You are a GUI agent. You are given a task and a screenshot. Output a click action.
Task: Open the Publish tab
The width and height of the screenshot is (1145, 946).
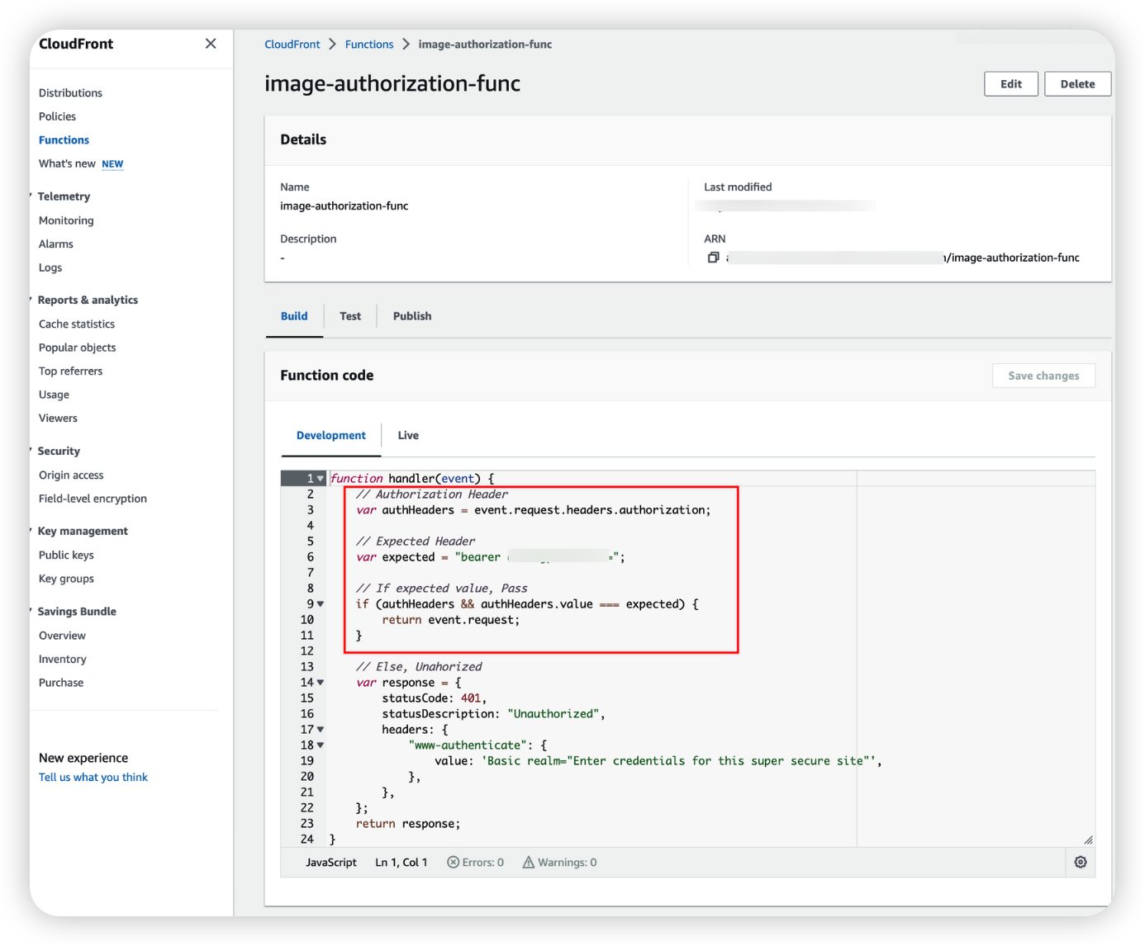coord(412,316)
